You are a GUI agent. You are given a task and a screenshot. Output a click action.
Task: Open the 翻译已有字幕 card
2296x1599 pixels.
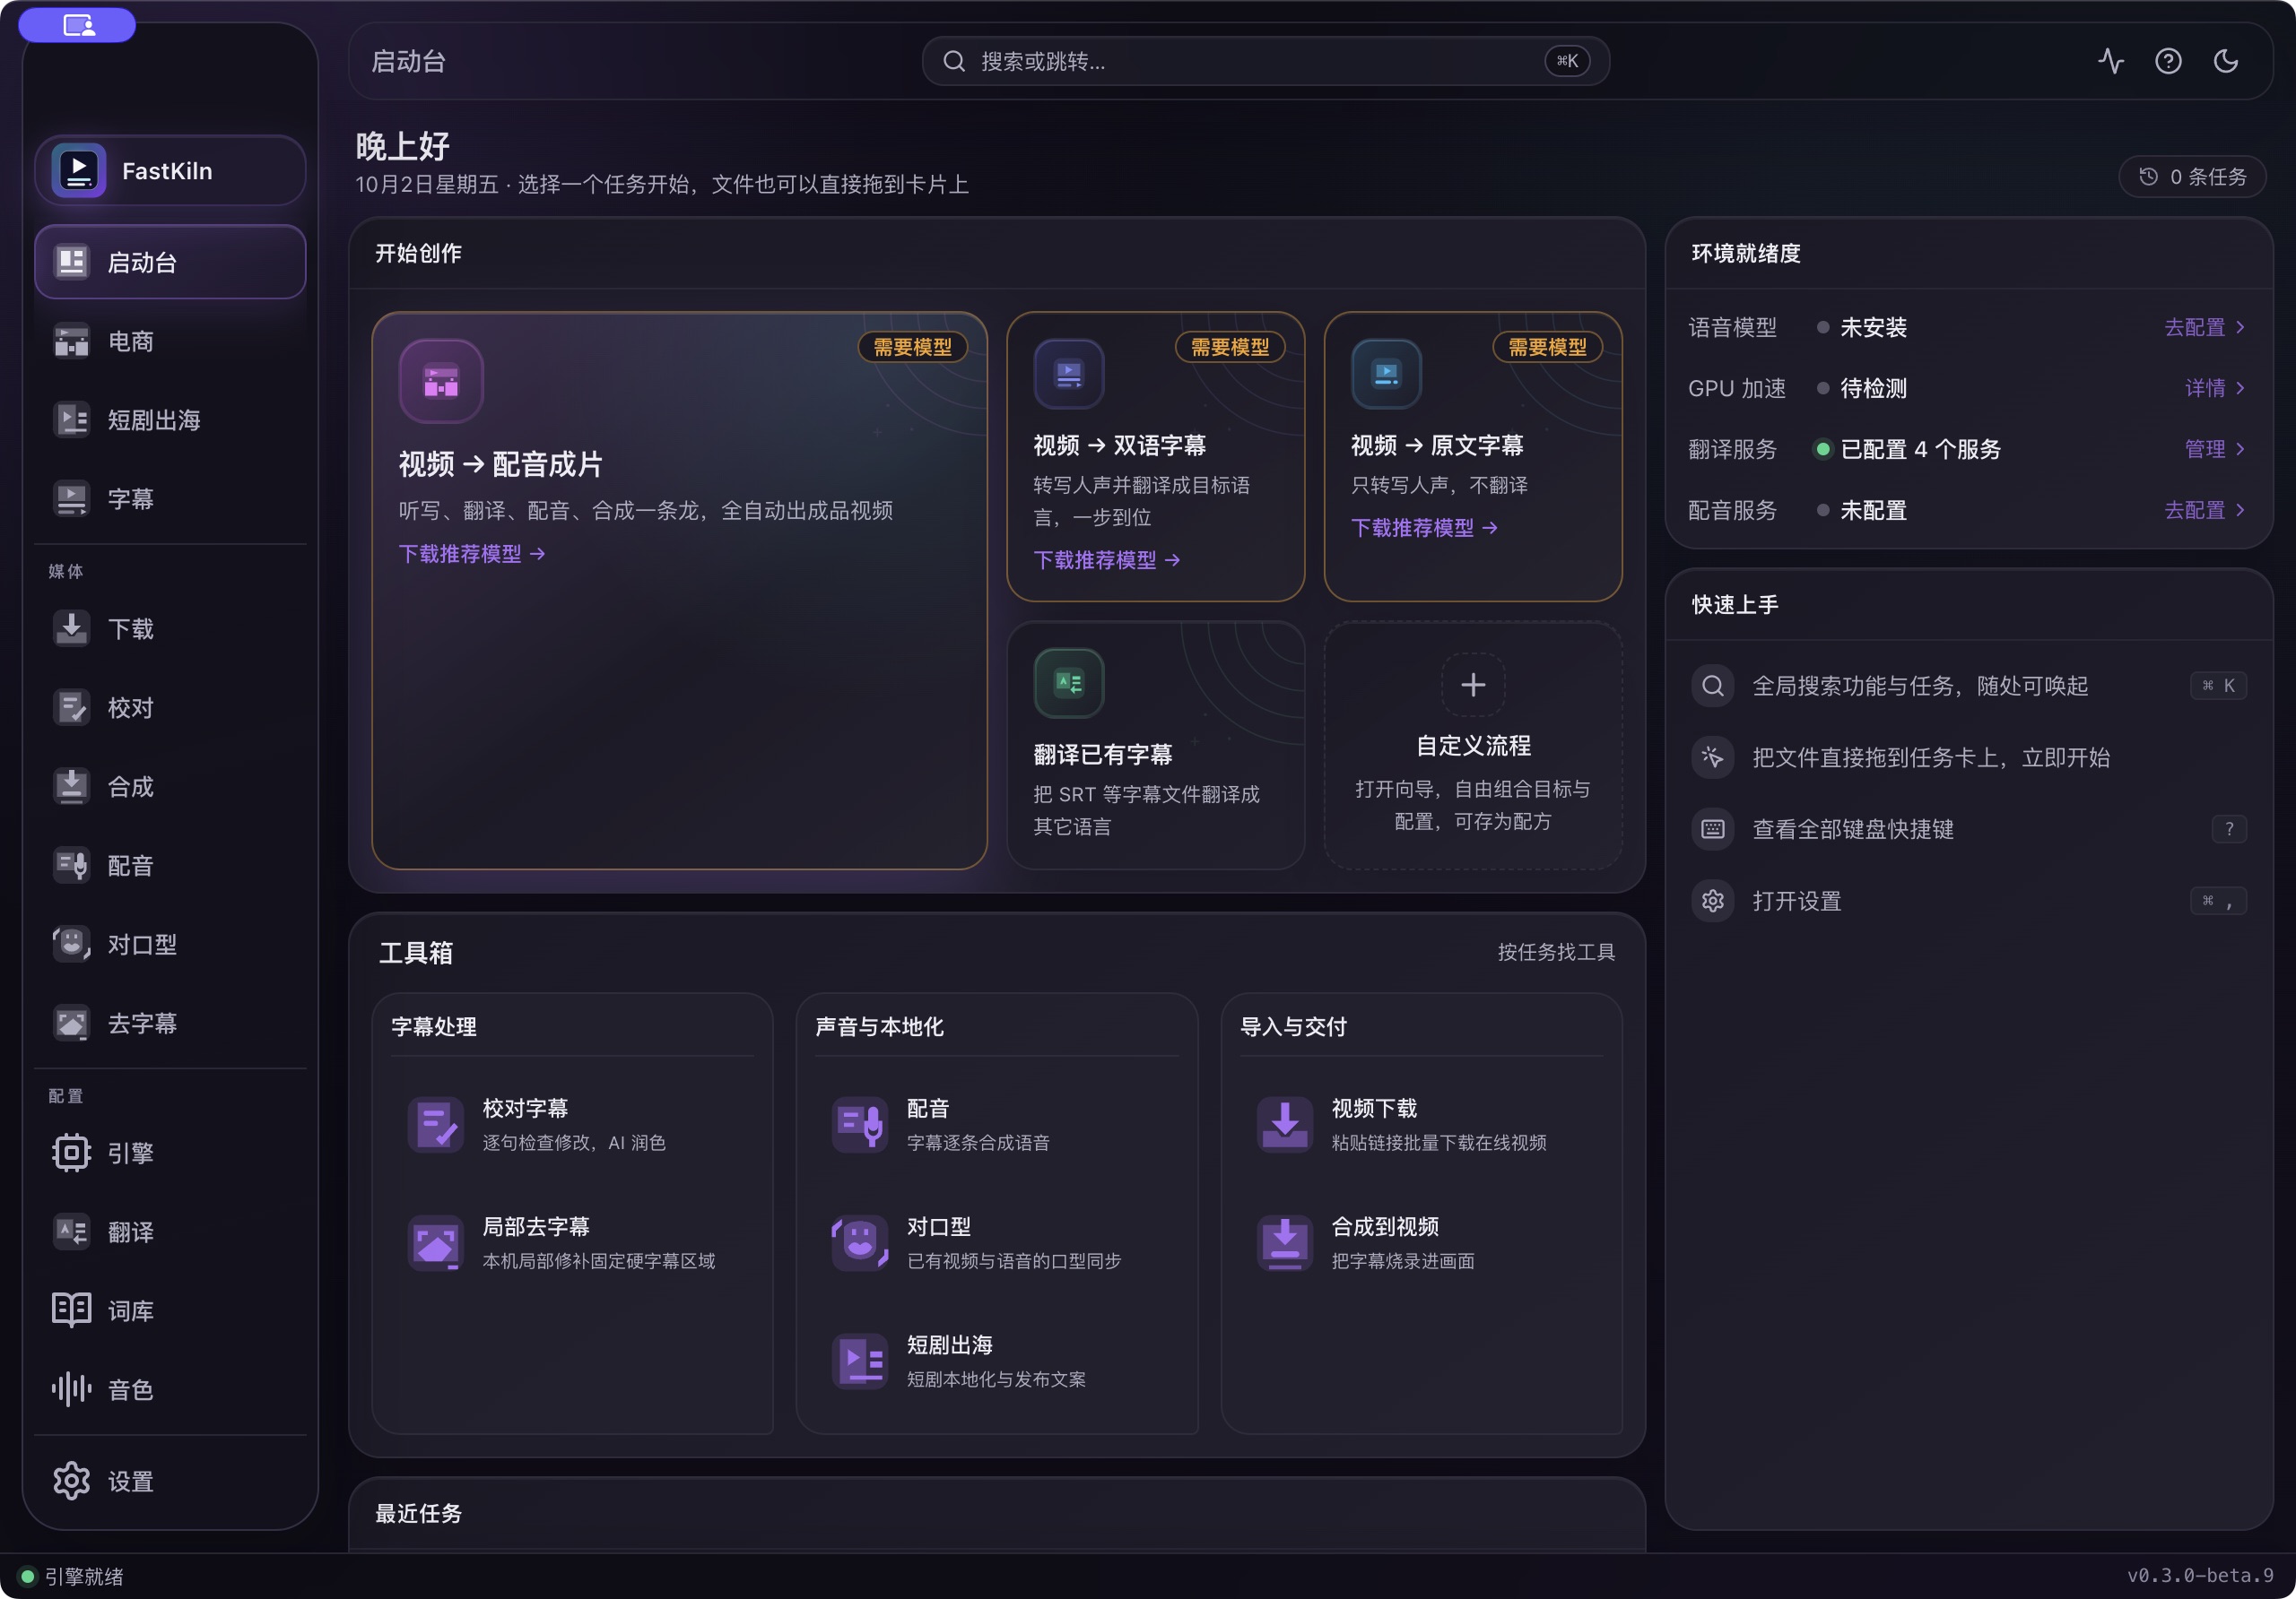point(1155,746)
